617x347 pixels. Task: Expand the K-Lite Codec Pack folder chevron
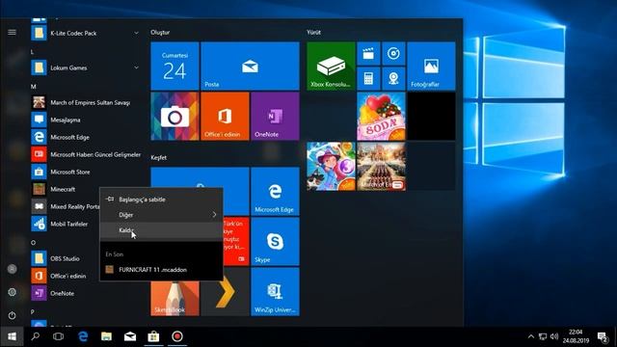tap(136, 33)
